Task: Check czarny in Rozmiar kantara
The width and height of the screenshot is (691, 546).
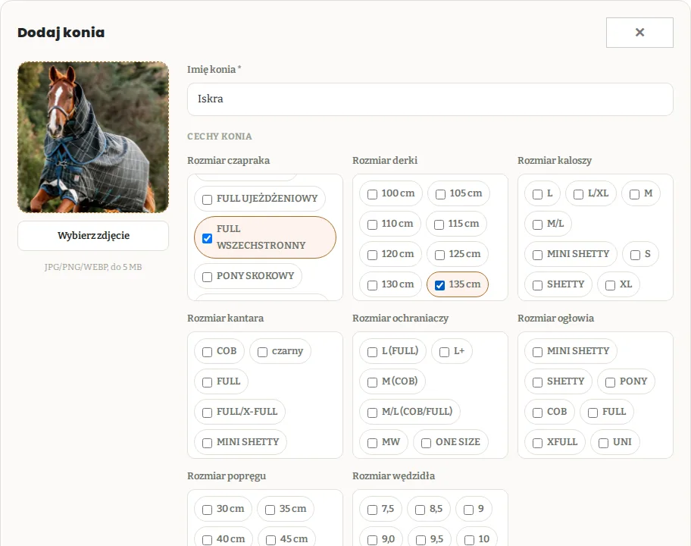Action: coord(263,352)
